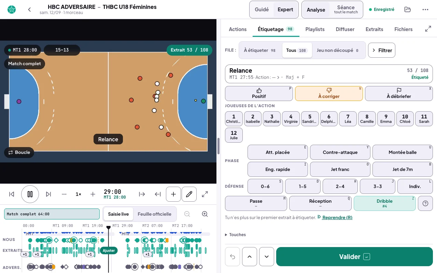
Task: Open the Actions tab
Action: click(x=238, y=29)
